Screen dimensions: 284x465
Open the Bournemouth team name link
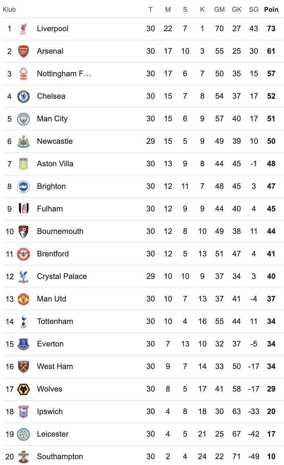[x=60, y=231]
